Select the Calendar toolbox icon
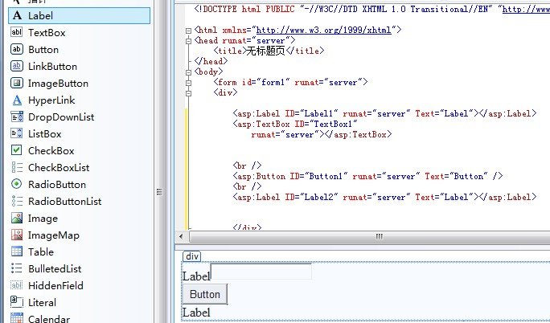This screenshot has height=323, width=550. tap(17, 317)
